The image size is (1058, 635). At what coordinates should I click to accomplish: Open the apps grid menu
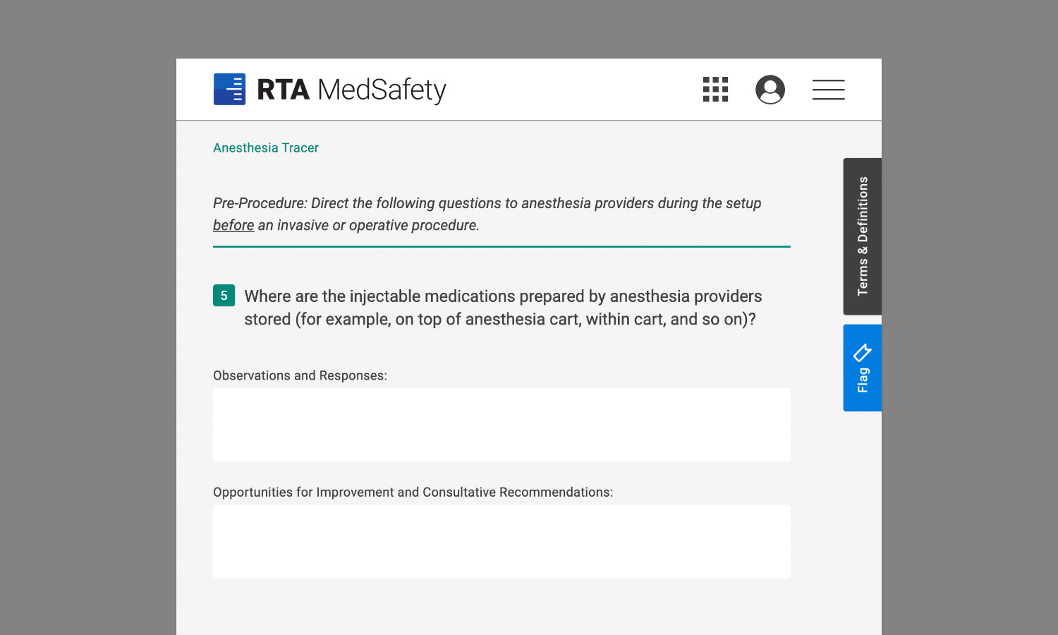pyautogui.click(x=715, y=90)
